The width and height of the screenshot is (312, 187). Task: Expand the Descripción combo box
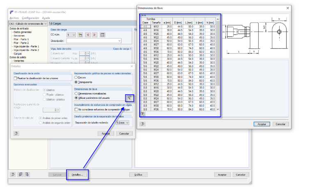pyautogui.click(x=119, y=41)
